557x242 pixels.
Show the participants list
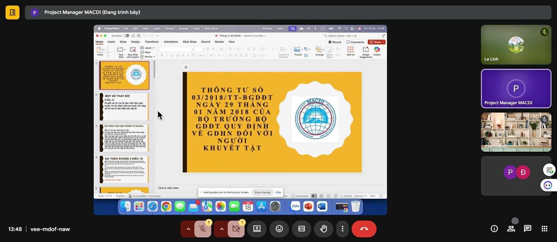[x=511, y=229]
